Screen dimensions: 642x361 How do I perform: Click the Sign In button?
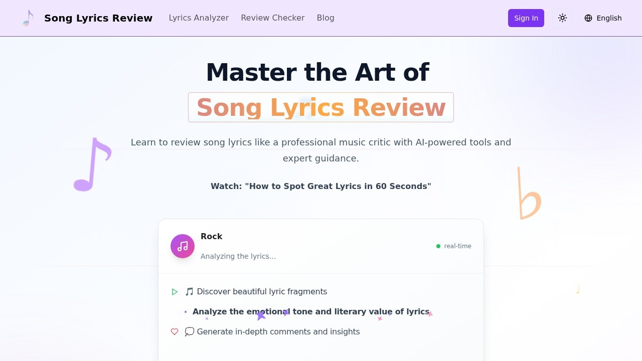(526, 18)
